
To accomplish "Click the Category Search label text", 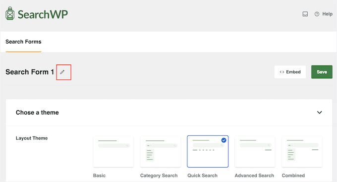I will pos(159,176).
